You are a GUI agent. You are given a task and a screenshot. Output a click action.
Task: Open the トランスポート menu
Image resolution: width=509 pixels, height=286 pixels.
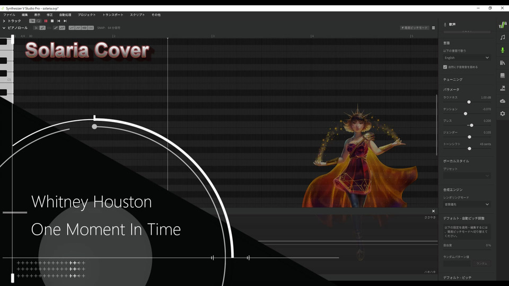click(112, 15)
